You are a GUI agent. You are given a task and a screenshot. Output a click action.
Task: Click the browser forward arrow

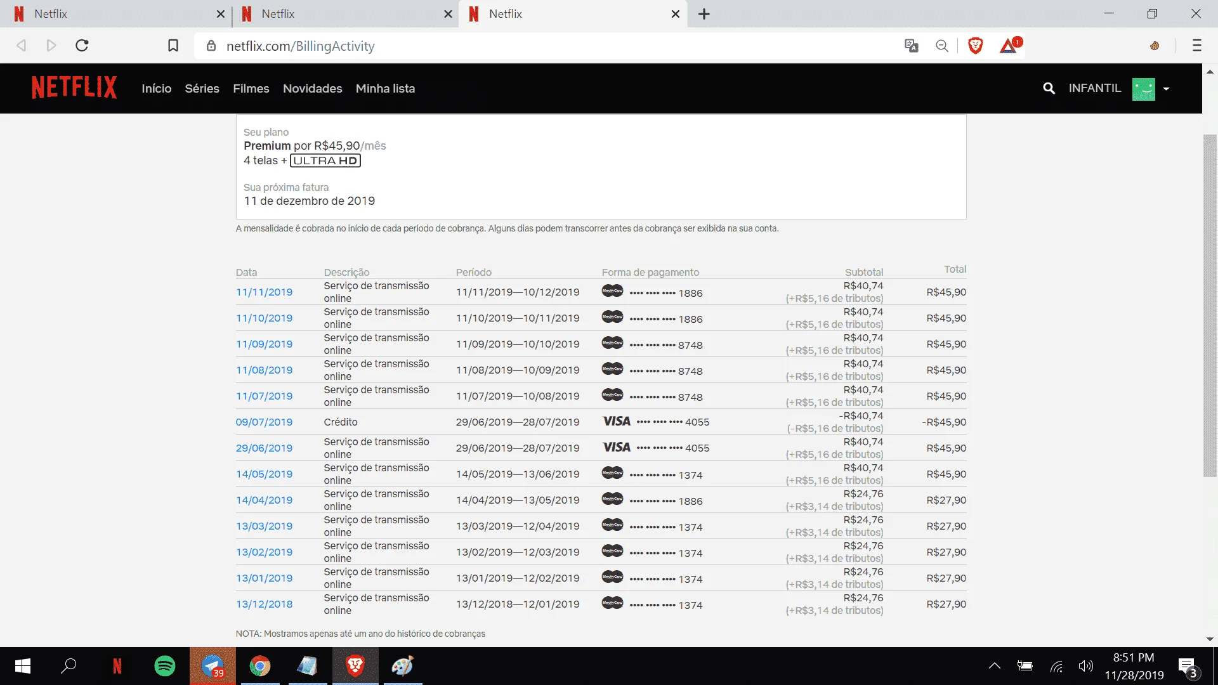[51, 46]
